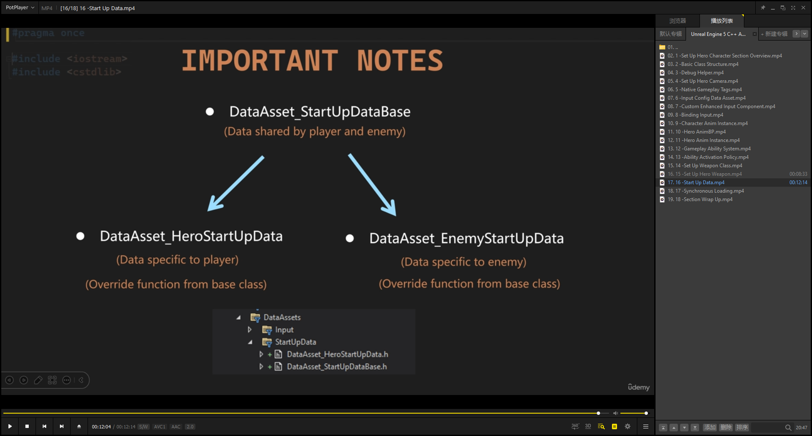Skip to the next file button
The width and height of the screenshot is (812, 436).
point(62,426)
